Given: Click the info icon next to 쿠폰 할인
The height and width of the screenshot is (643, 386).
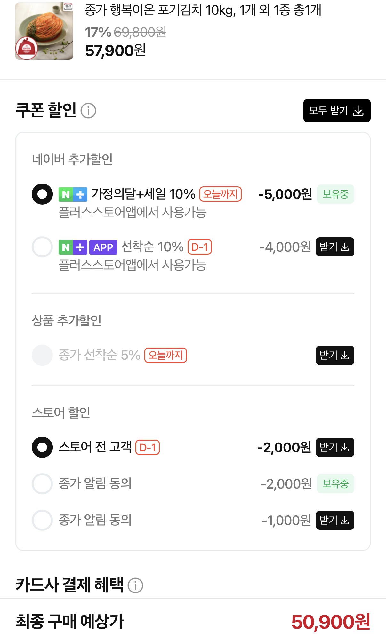Looking at the screenshot, I should click(88, 111).
